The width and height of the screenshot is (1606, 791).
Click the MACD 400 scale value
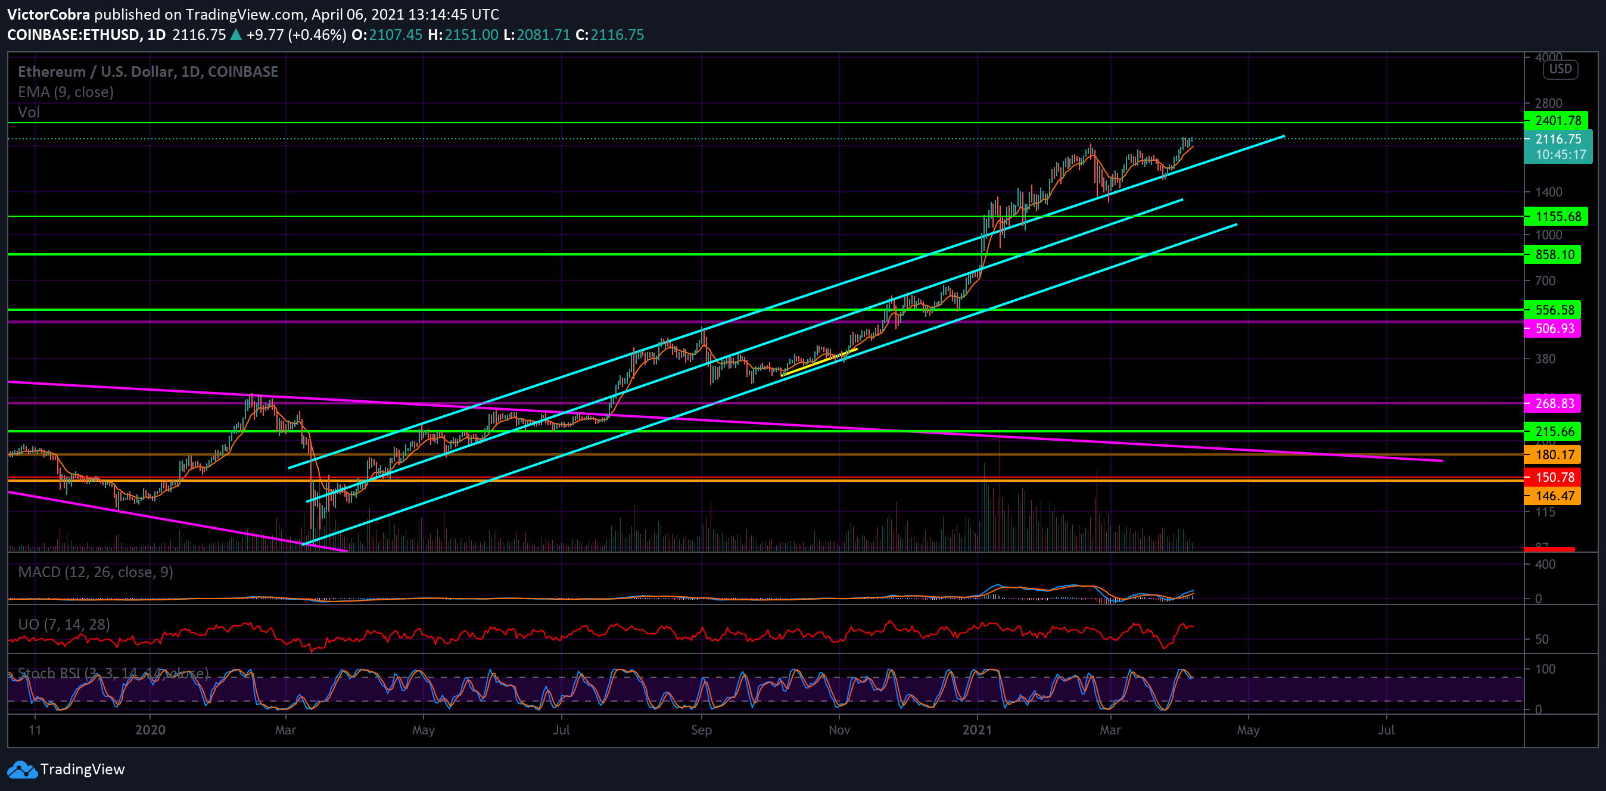pyautogui.click(x=1545, y=564)
